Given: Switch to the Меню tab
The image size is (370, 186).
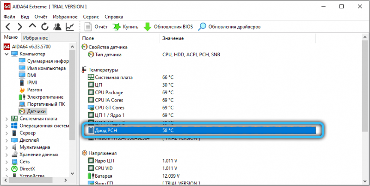Looking at the screenshot, I should click(11, 37).
